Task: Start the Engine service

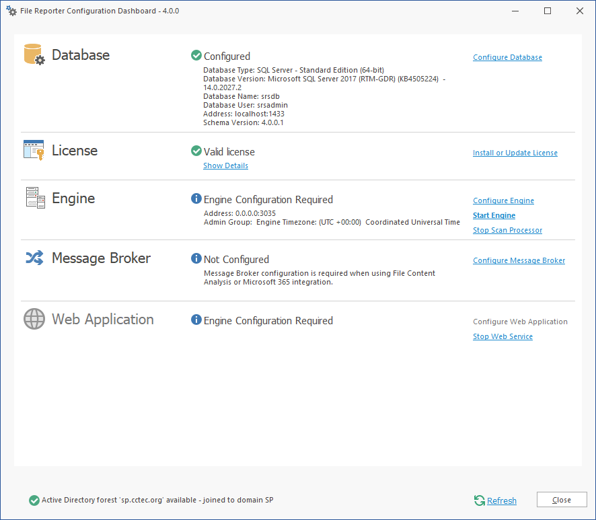Action: 494,216
